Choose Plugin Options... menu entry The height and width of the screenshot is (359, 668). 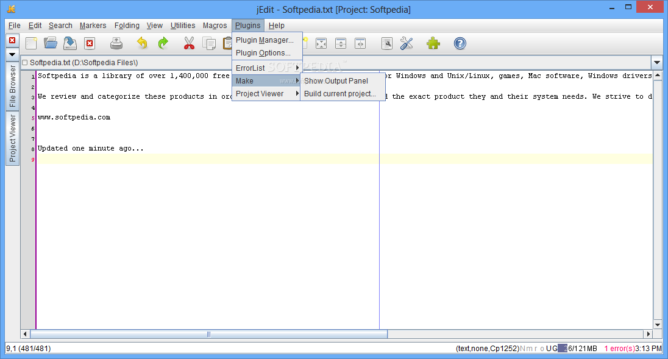(x=267, y=53)
